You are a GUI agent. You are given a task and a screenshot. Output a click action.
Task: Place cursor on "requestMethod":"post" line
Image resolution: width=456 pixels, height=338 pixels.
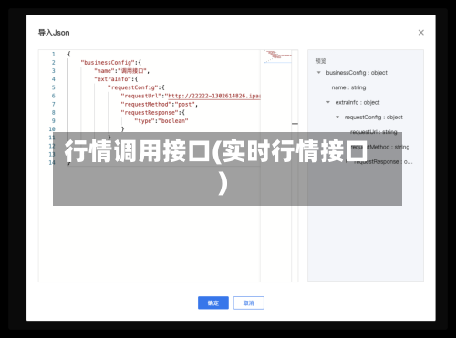(x=160, y=105)
